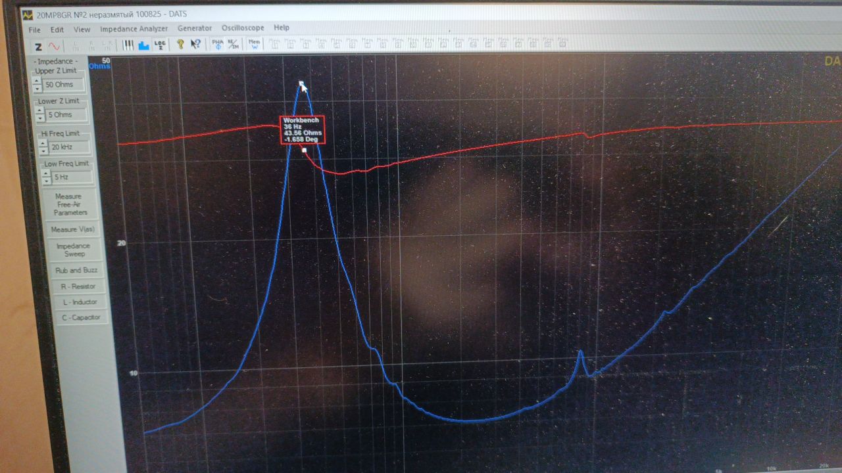The width and height of the screenshot is (842, 473).
Task: Click the greyed R IN toolbar icon
Action: pyautogui.click(x=91, y=45)
